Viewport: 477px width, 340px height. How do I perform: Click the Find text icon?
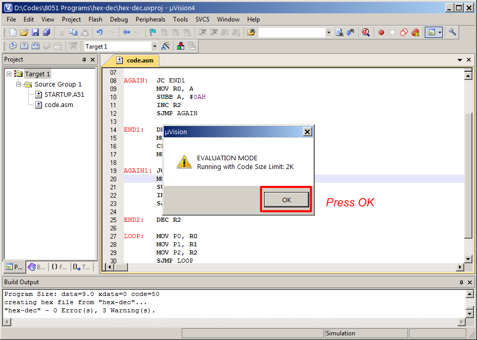tap(339, 32)
